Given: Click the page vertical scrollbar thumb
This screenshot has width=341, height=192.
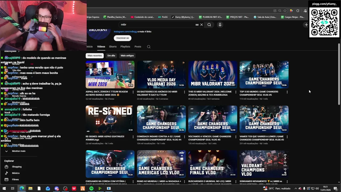Looking at the screenshot, I should [x=339, y=74].
